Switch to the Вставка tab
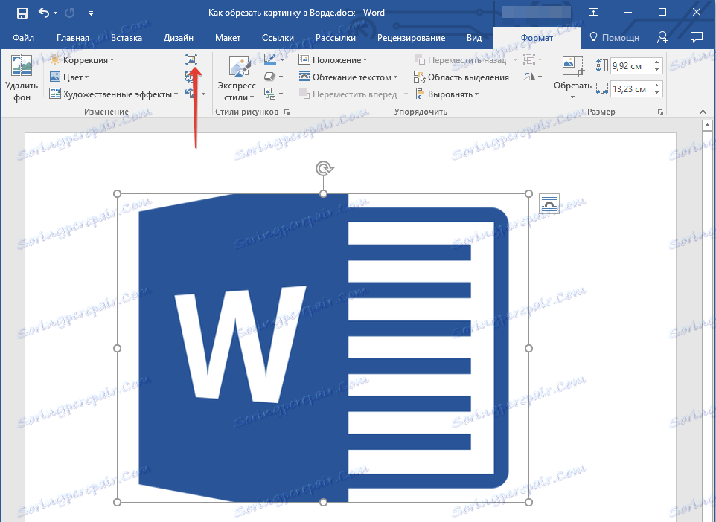716x522 pixels. [x=127, y=38]
